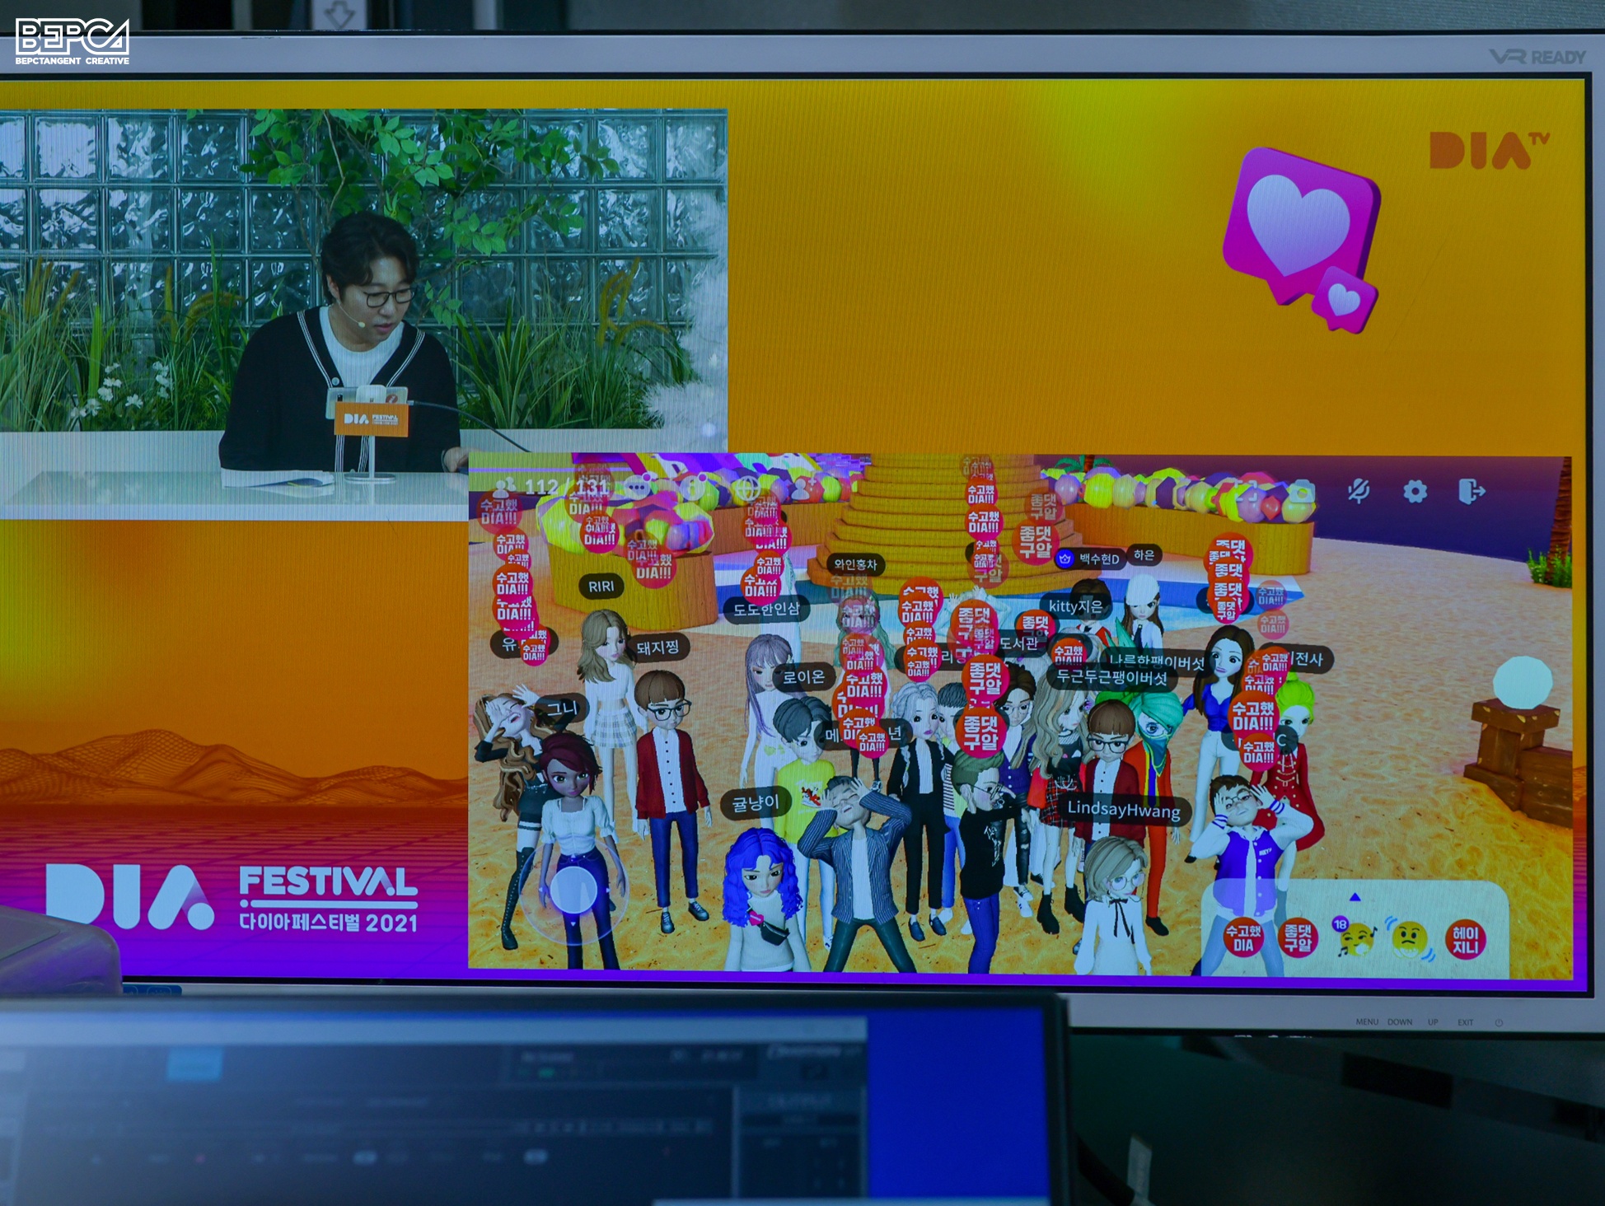Image resolution: width=1605 pixels, height=1206 pixels.
Task: Send the 좋댓구알 emote sticker
Action: click(x=1297, y=937)
